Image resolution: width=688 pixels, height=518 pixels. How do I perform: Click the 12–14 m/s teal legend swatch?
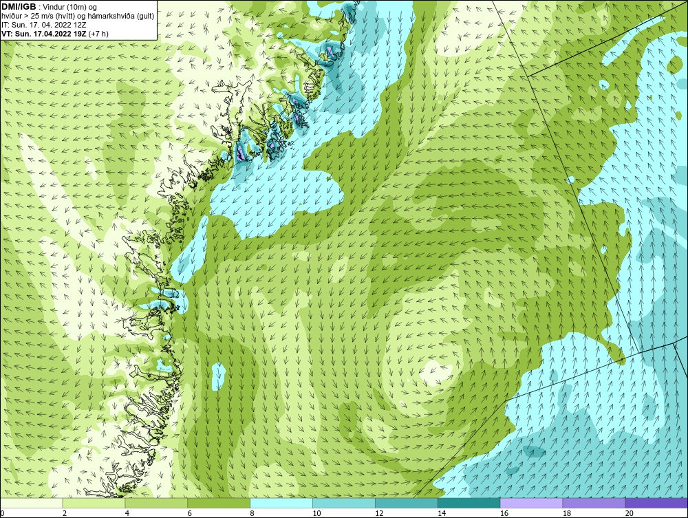[407, 503]
